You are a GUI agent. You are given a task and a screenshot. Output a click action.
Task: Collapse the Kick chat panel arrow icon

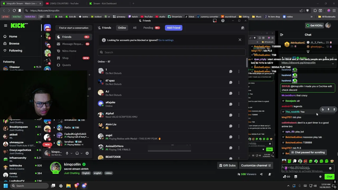(281, 35)
